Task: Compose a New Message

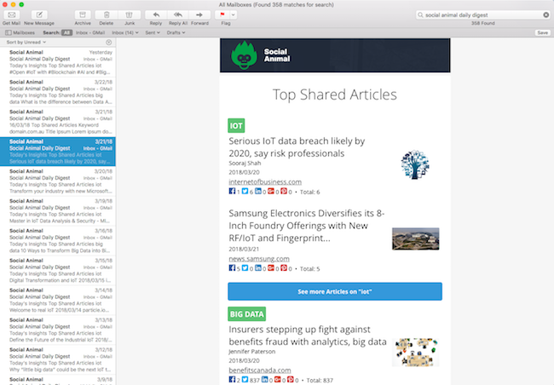Action: [39, 14]
